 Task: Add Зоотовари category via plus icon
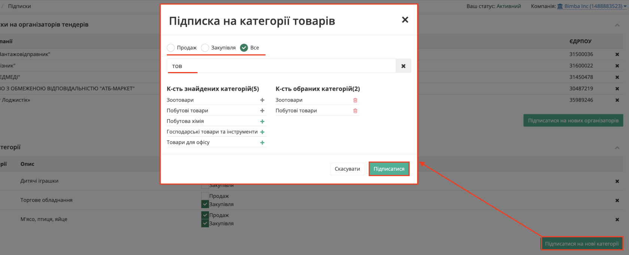pos(262,100)
